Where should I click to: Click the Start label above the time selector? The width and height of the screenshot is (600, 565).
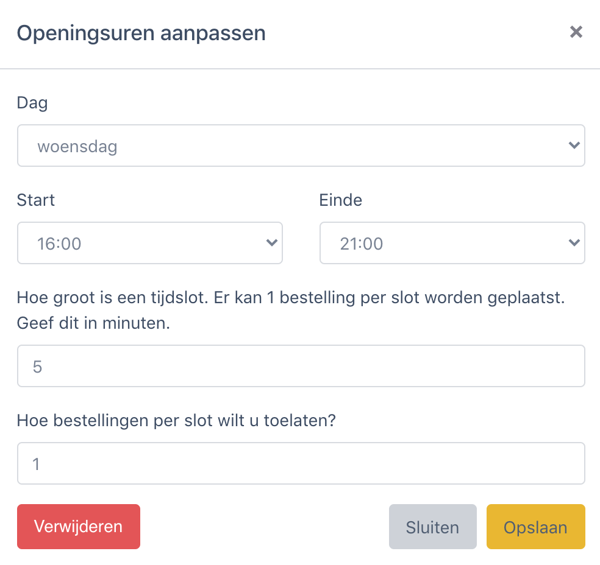point(35,200)
